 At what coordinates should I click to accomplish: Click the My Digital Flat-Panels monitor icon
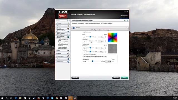click(x=68, y=37)
